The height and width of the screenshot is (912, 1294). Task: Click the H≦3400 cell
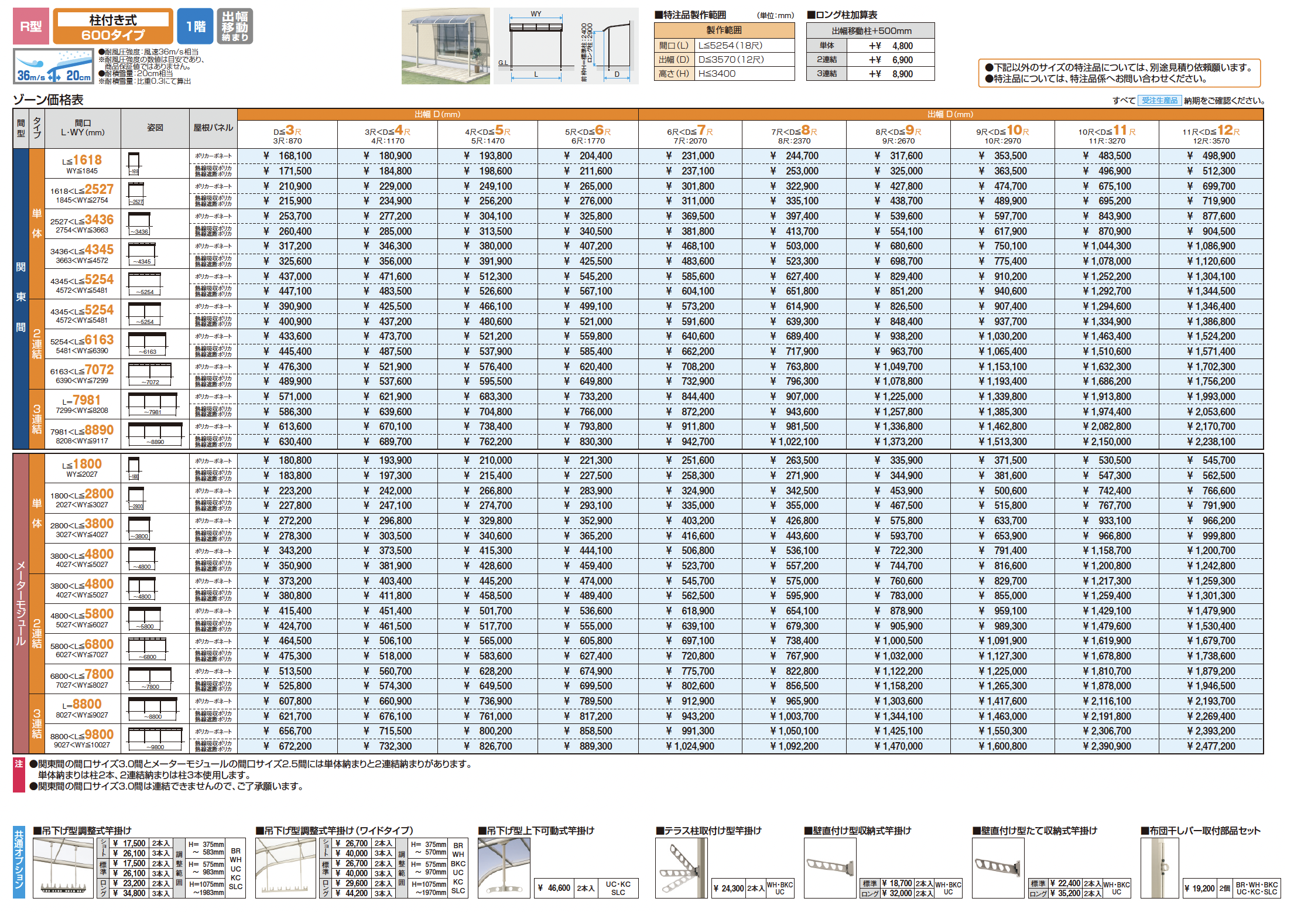point(744,74)
